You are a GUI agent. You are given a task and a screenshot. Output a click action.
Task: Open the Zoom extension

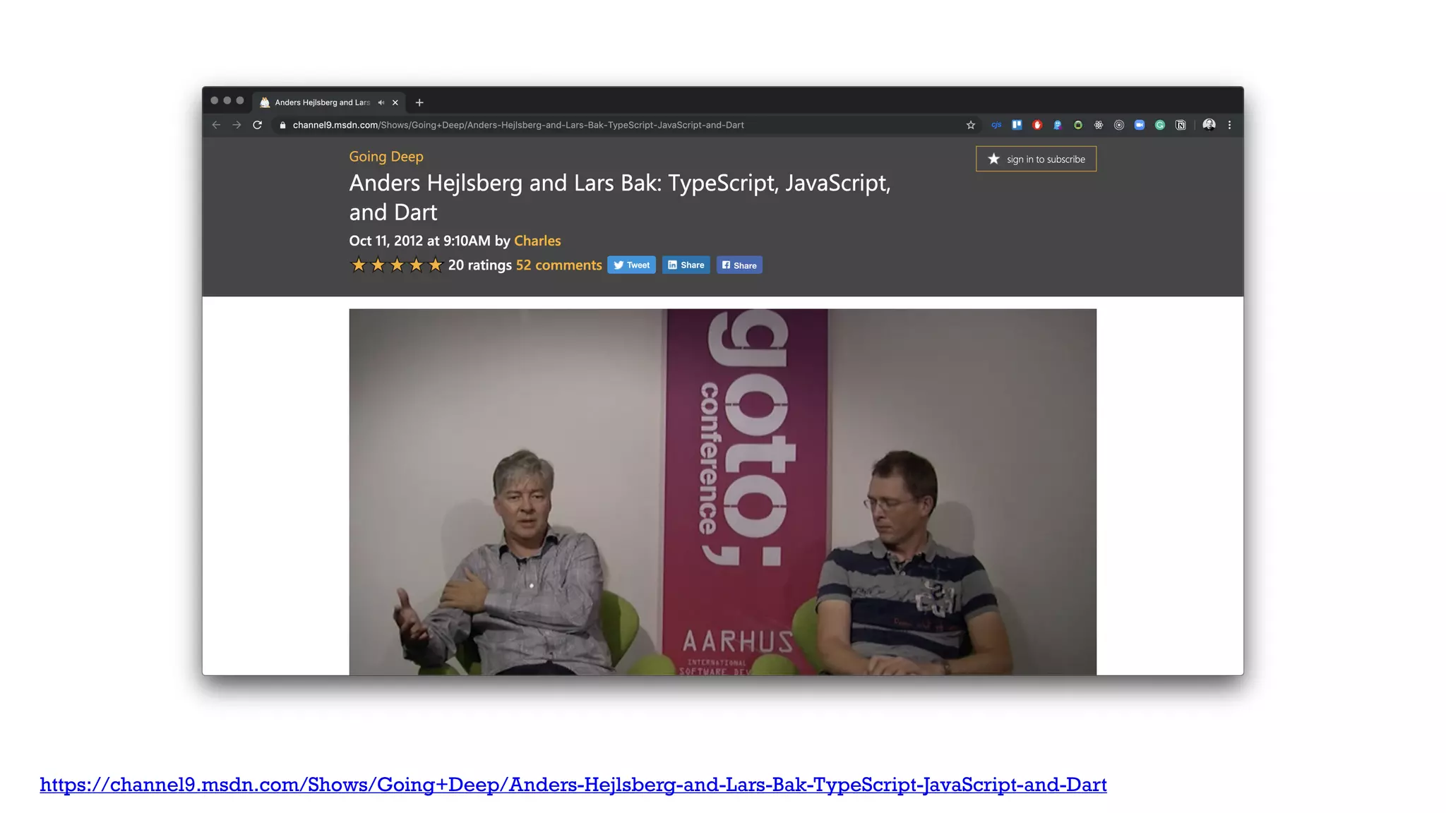tap(1140, 125)
